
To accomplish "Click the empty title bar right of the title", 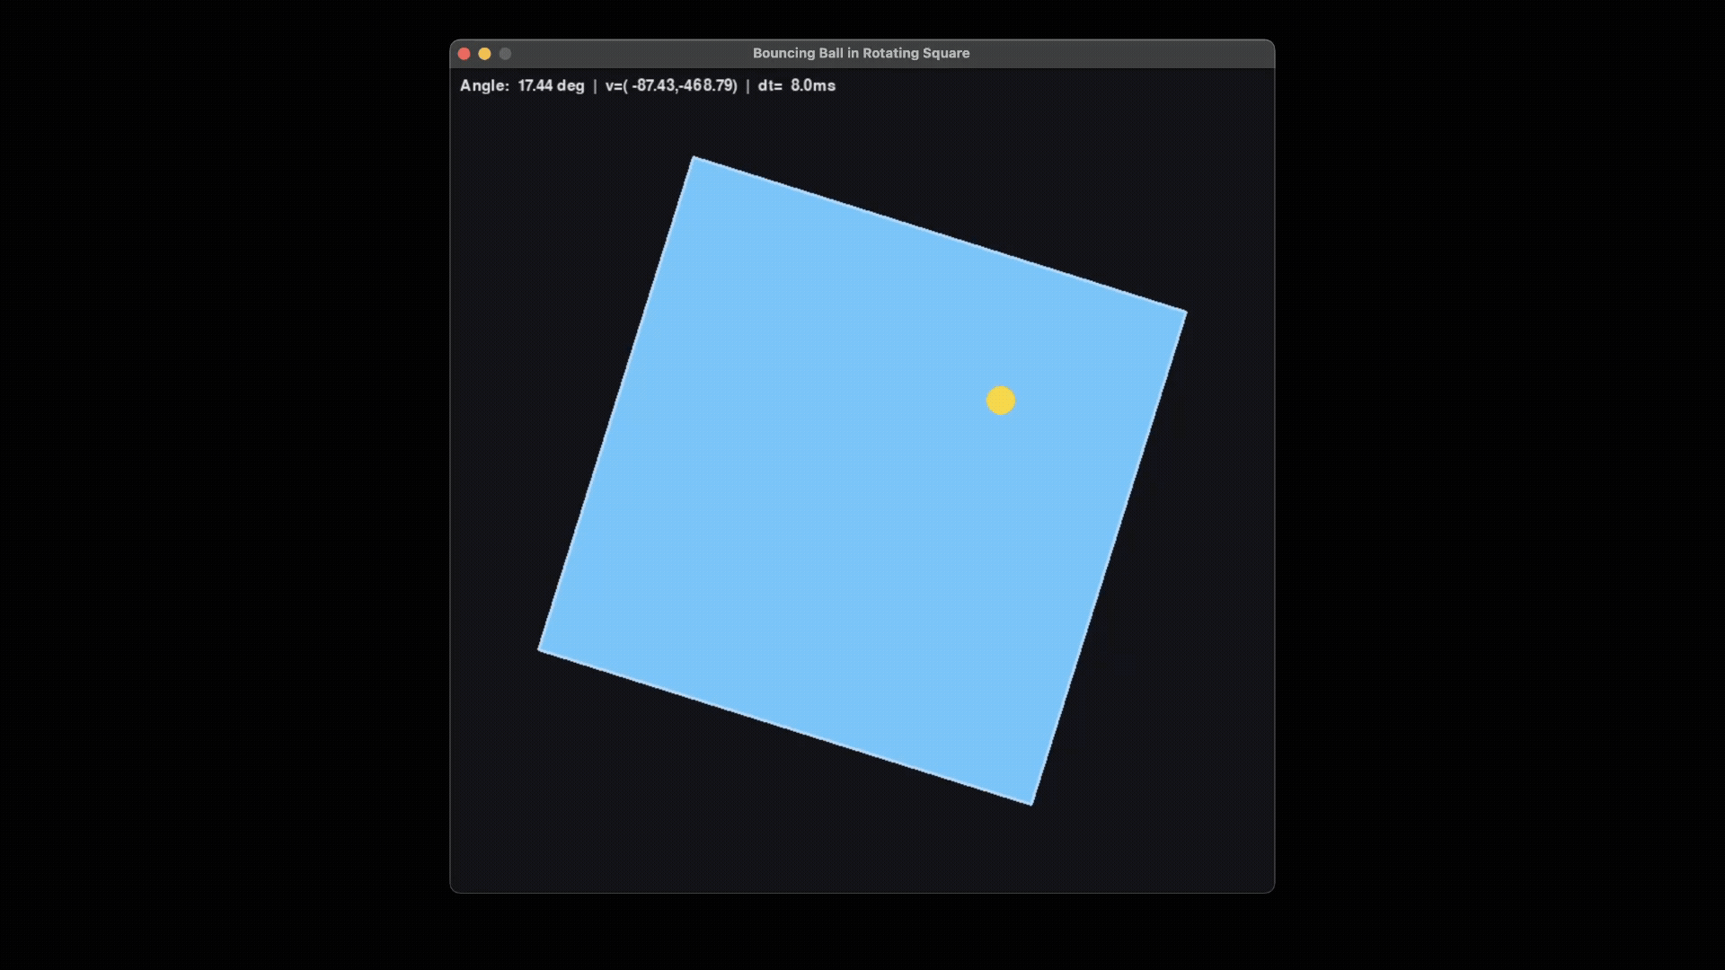I will click(1123, 53).
